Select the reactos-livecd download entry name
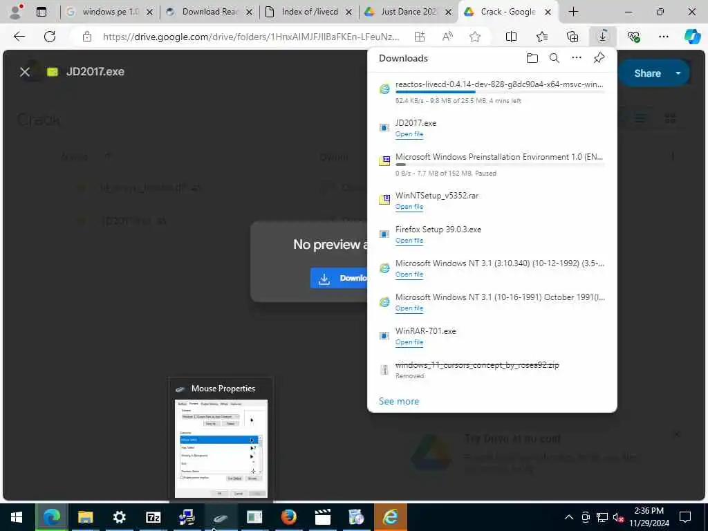The image size is (708, 531). (x=499, y=84)
